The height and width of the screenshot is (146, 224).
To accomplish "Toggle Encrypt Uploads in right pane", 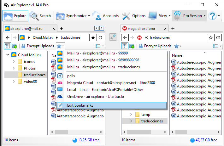I will tap(155, 46).
